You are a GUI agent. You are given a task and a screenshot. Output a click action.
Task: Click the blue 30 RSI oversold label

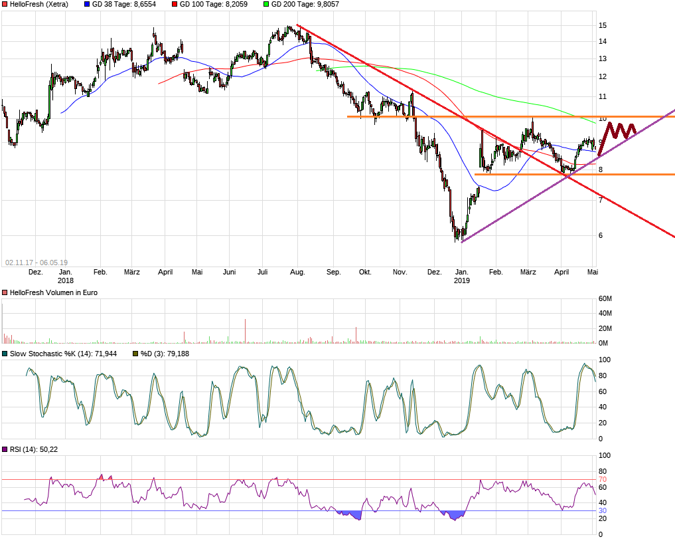coord(603,510)
